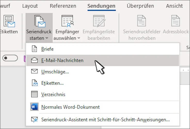Open the Überprüfen tab
Image resolution: width=190 pixels, height=129 pixels.
(x=140, y=6)
